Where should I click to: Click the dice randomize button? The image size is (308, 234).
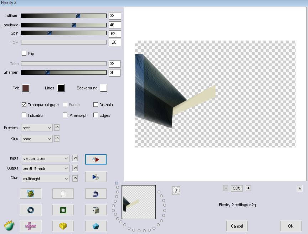point(96,210)
